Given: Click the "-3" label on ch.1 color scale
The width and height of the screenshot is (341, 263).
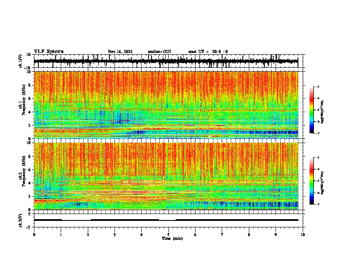Looking at the screenshot, I should coord(318,86).
